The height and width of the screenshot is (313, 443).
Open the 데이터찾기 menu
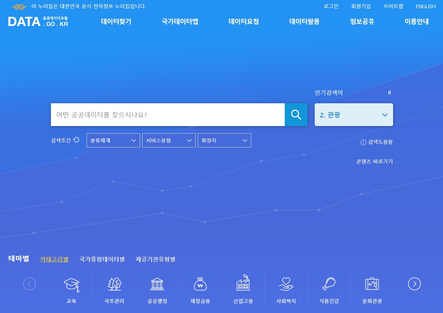click(116, 21)
